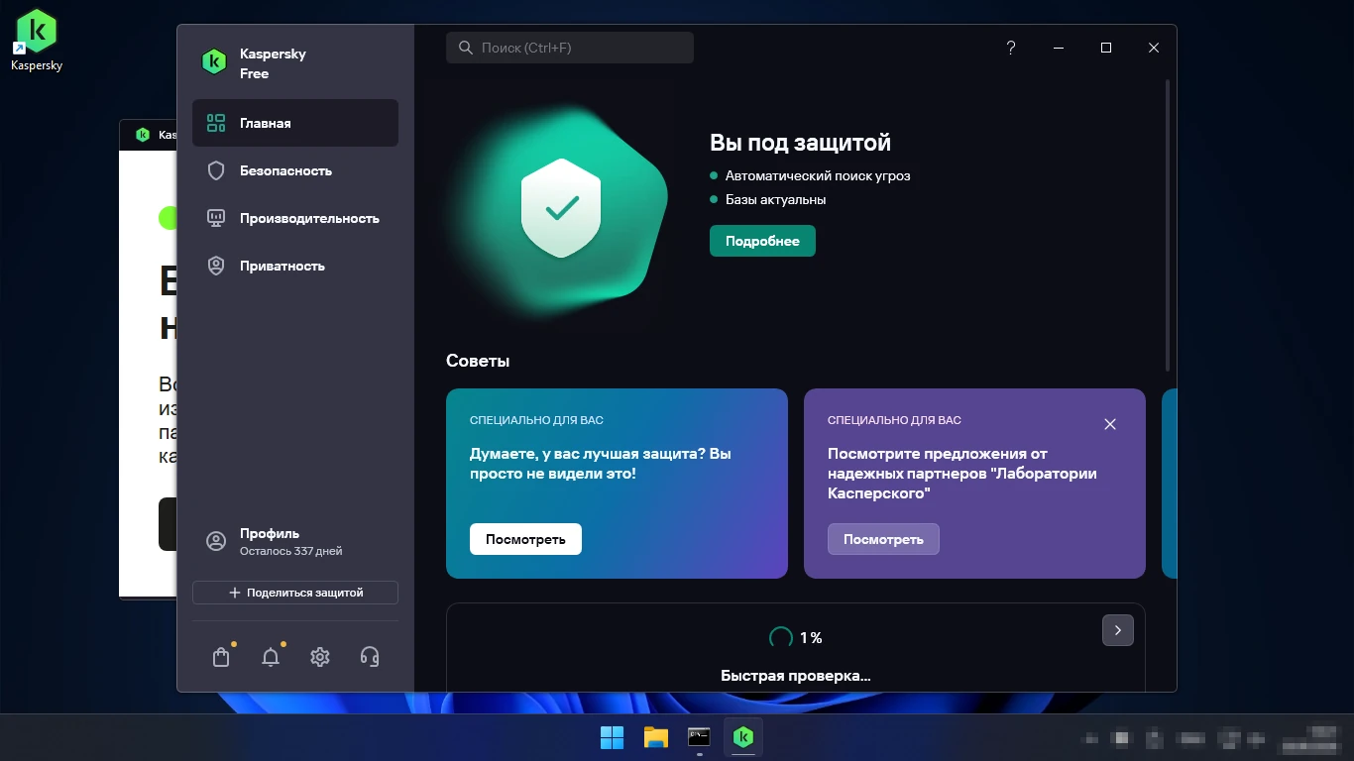This screenshot has width=1354, height=761.
Task: Open the Безопасность section
Action: (295, 170)
